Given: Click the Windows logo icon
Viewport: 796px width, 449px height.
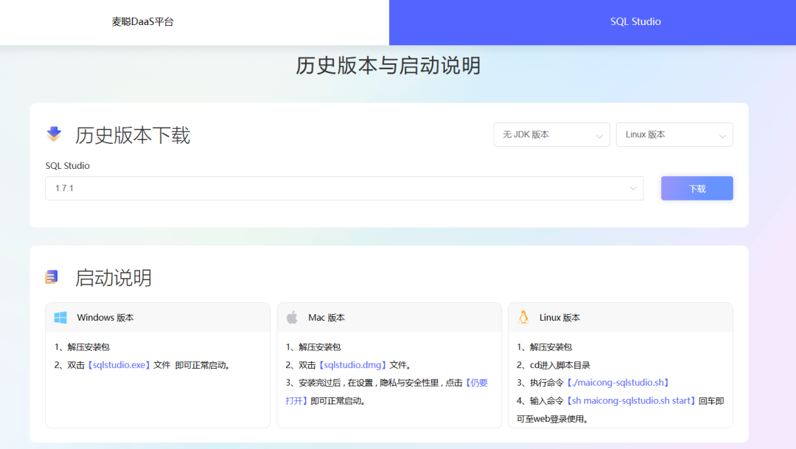Looking at the screenshot, I should pos(60,318).
